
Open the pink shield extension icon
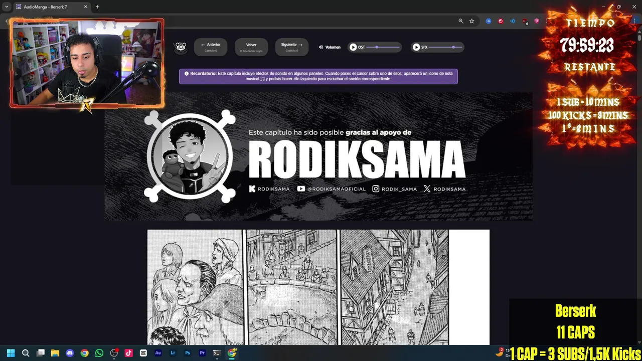[537, 21]
